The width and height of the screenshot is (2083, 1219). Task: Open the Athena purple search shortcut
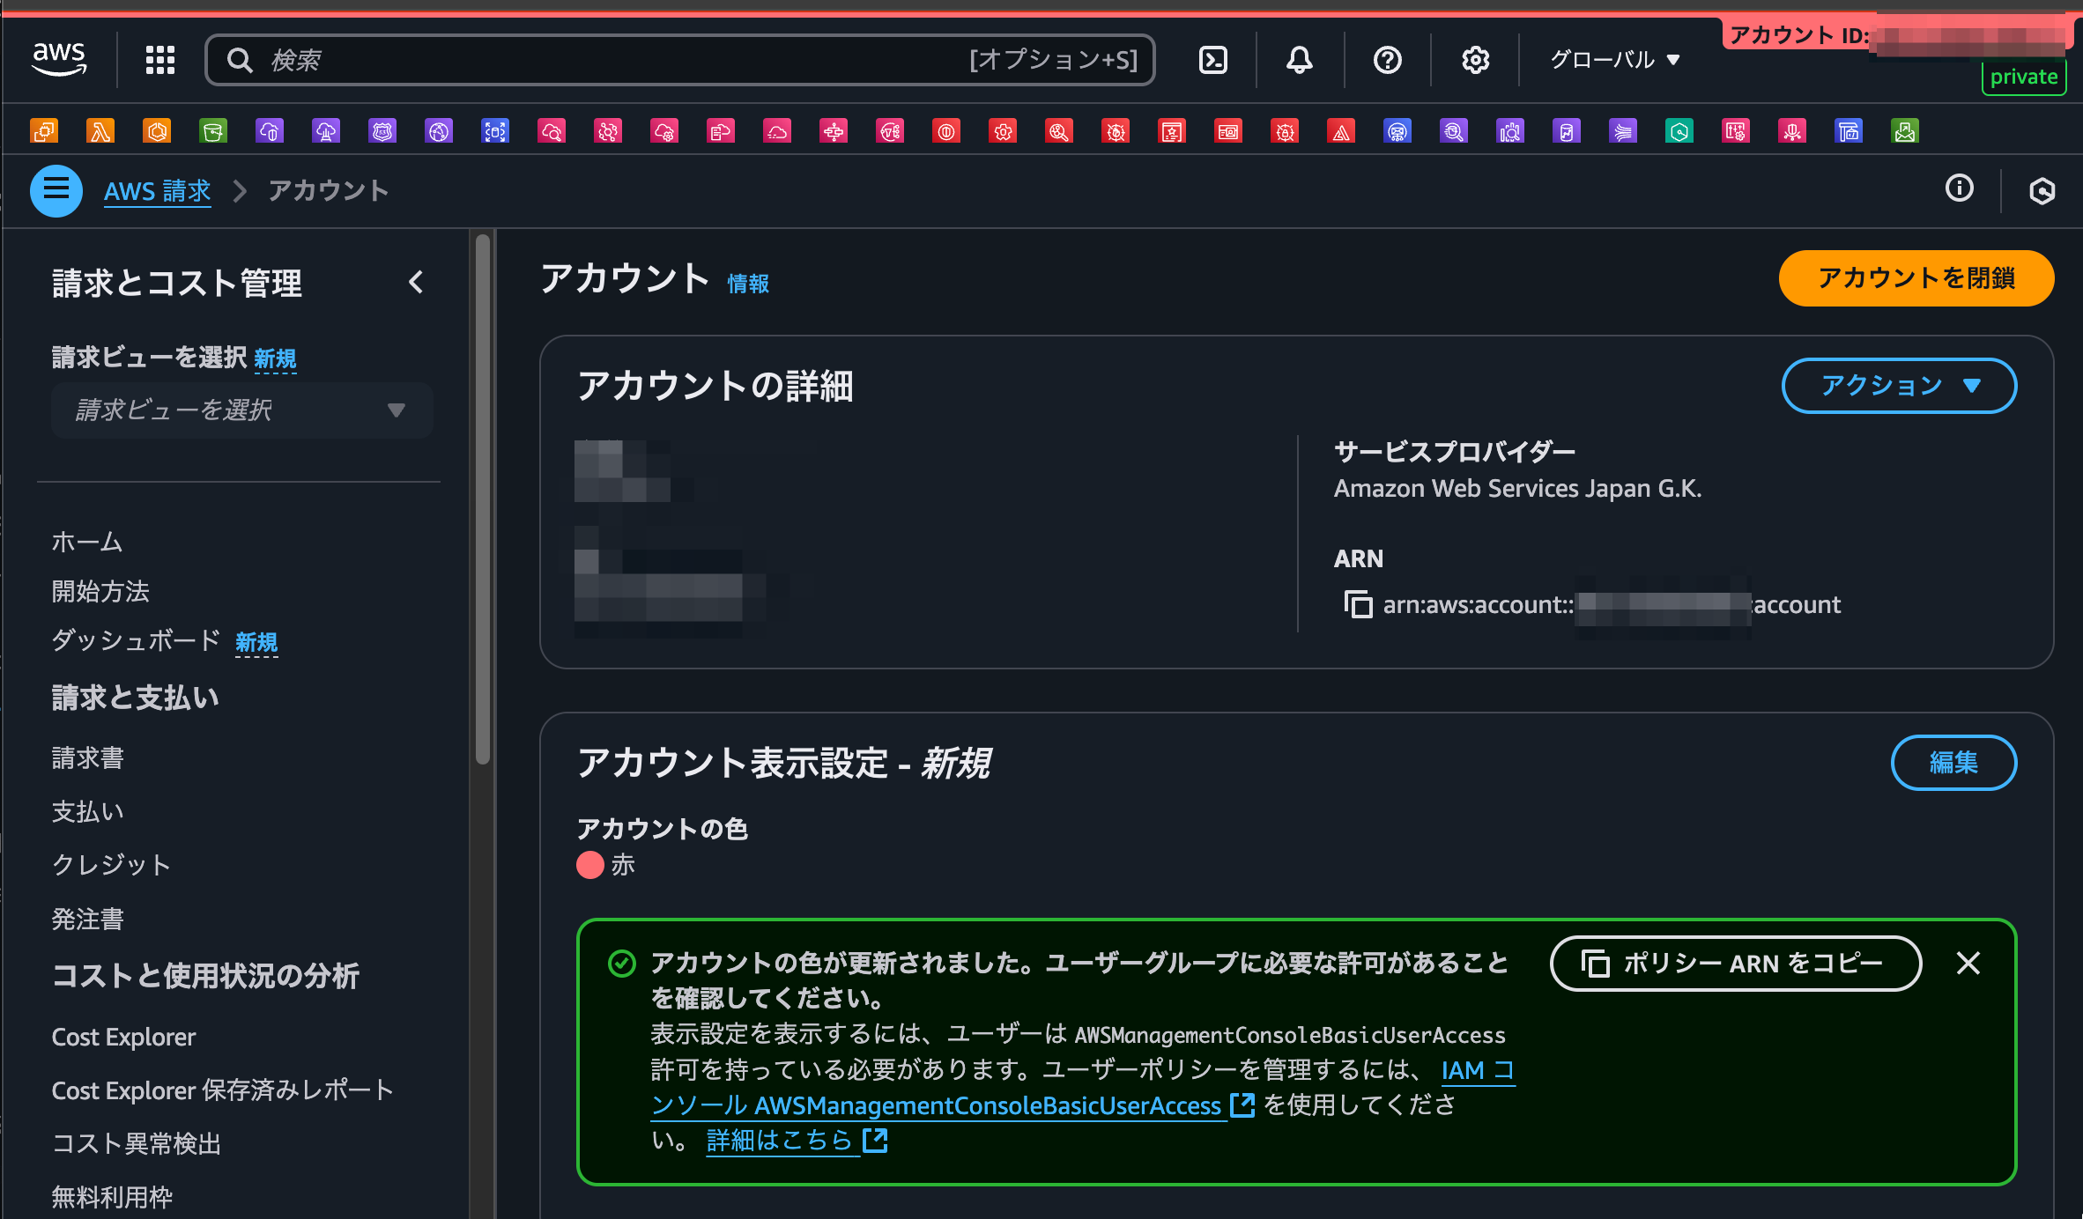pos(1454,131)
